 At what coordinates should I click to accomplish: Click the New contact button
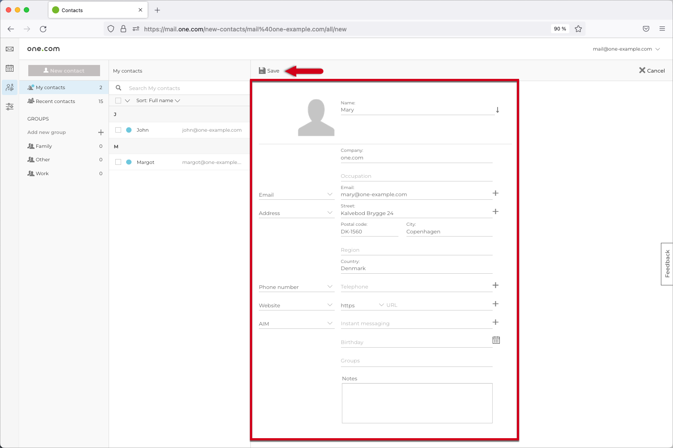[x=64, y=71]
